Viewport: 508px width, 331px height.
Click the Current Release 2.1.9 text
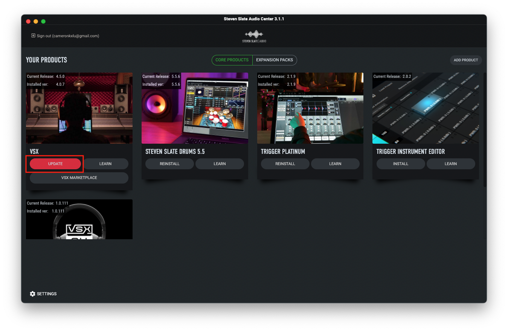(x=277, y=76)
